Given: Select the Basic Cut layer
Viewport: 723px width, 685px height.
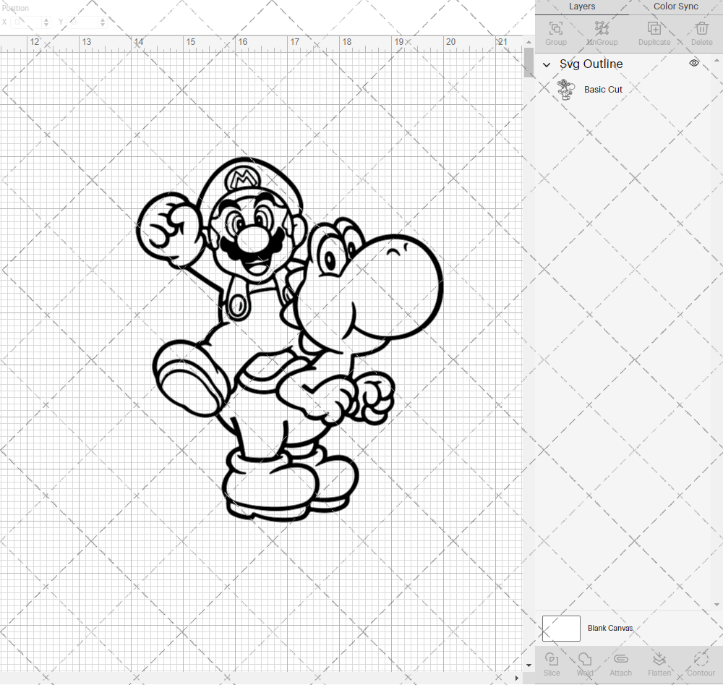Looking at the screenshot, I should point(604,89).
